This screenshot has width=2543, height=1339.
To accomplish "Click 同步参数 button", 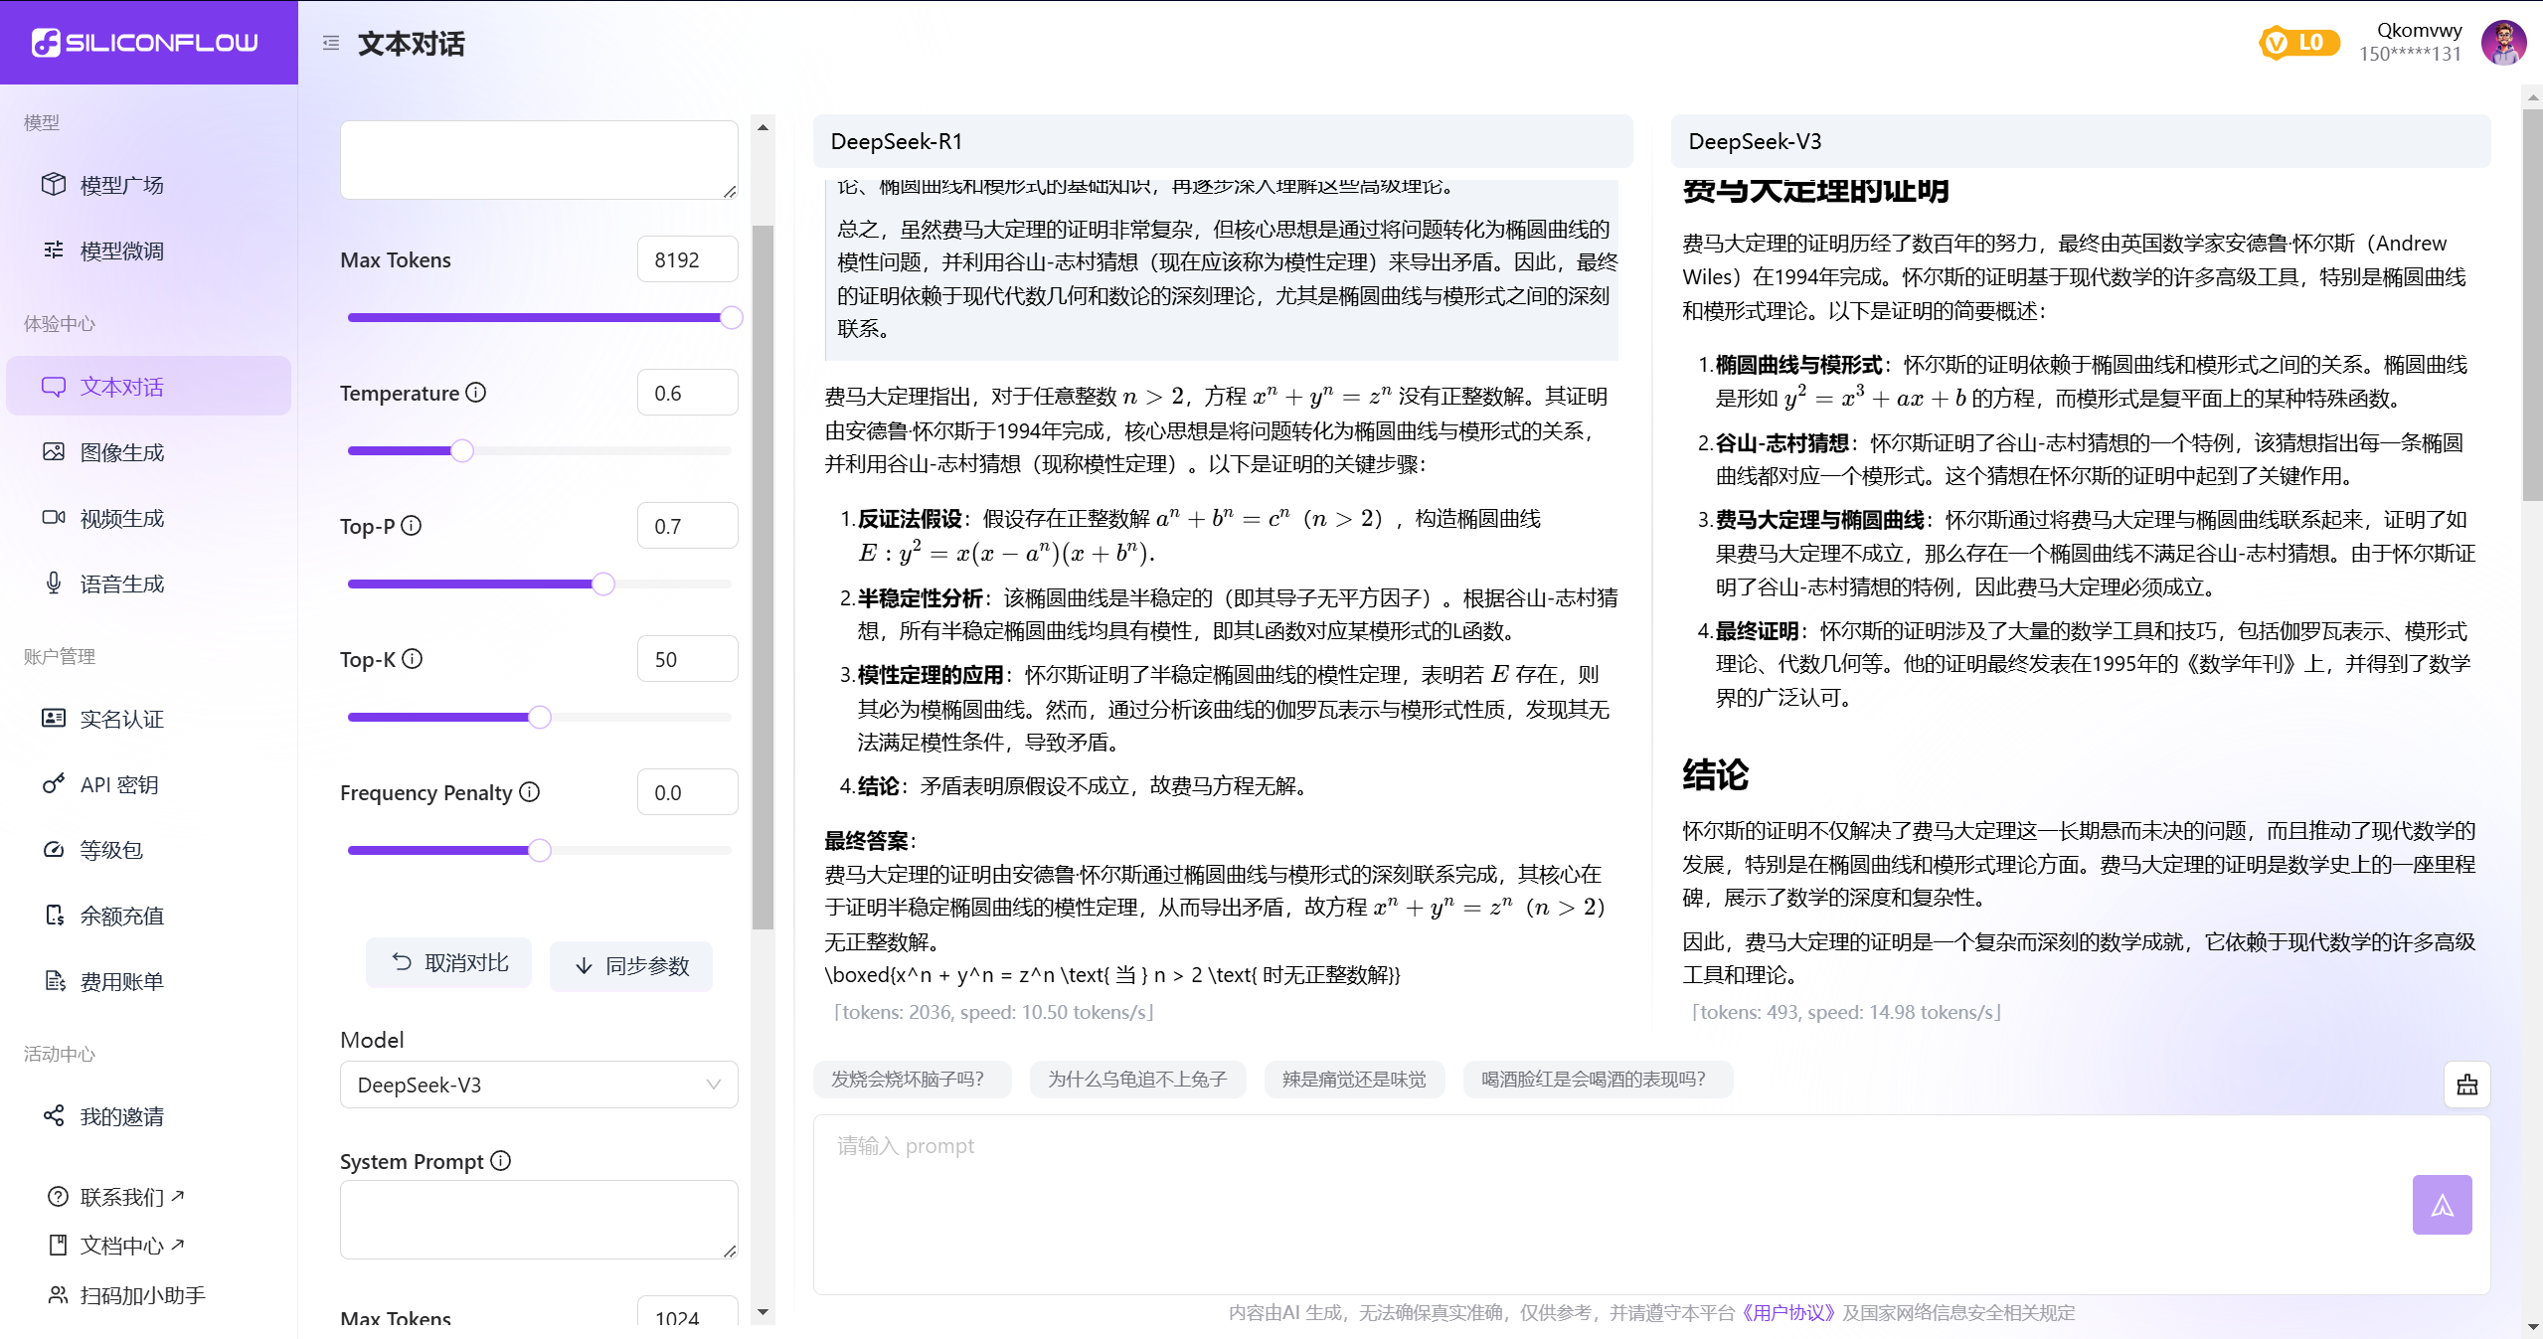I will pos(631,966).
